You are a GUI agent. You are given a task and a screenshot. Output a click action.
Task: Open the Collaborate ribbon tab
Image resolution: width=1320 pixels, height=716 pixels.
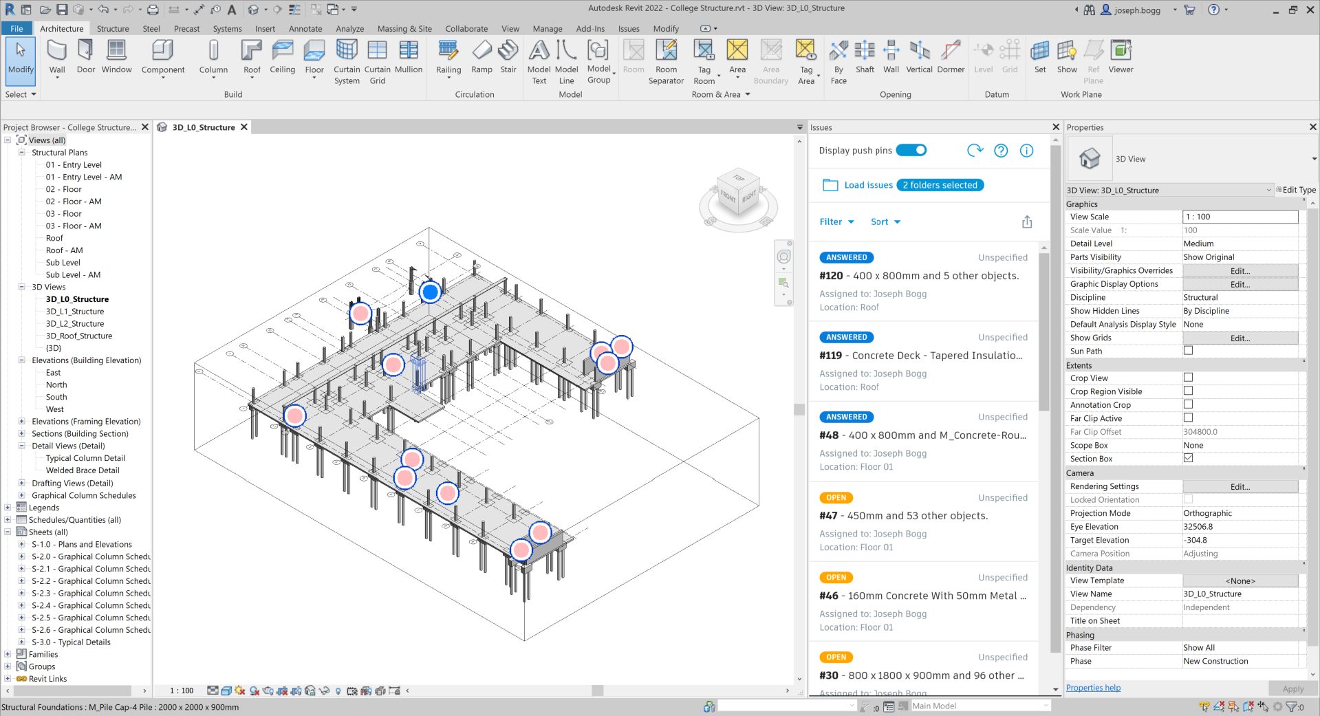point(466,29)
